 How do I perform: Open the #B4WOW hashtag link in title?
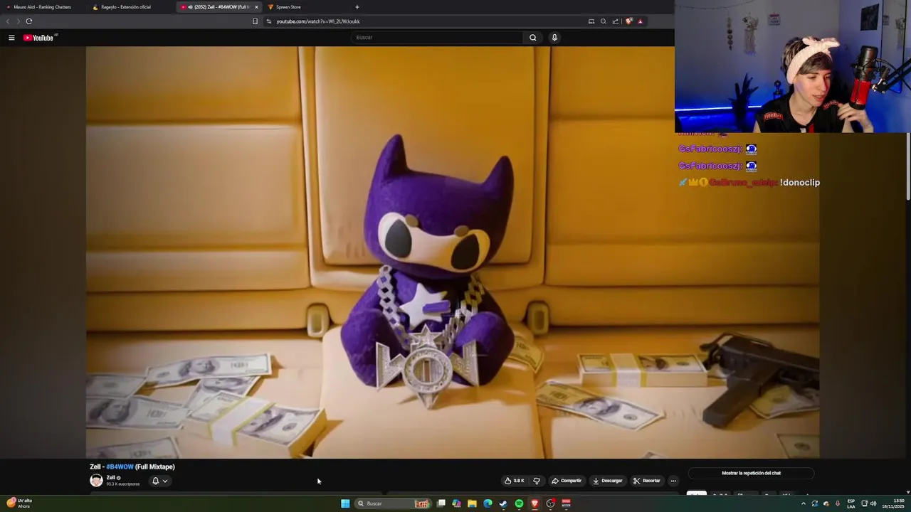coord(120,466)
